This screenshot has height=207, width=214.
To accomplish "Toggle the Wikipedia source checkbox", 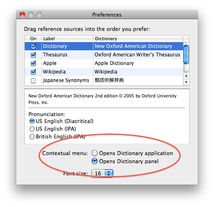I will (33, 72).
